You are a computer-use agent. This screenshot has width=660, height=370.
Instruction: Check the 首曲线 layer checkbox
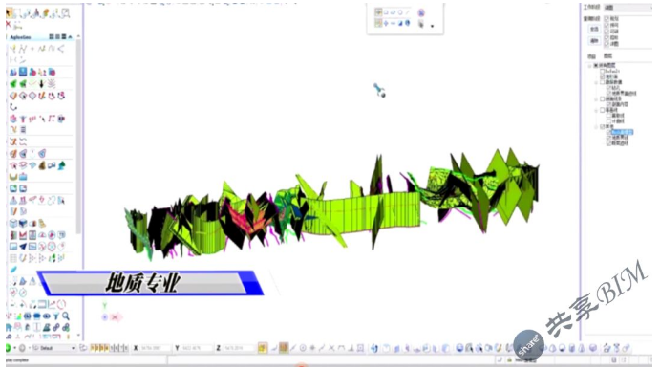[608, 116]
